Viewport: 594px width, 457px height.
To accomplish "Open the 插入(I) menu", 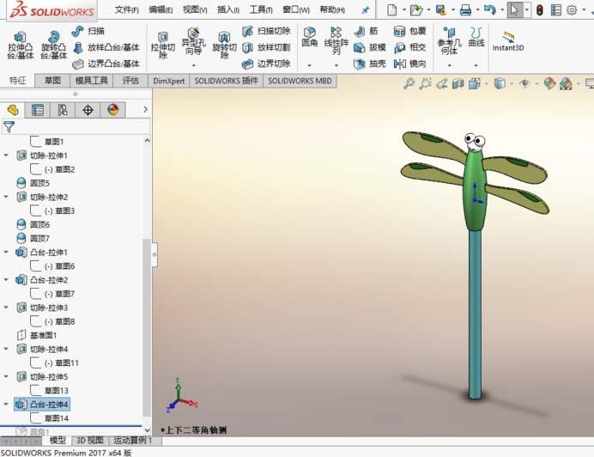I will [228, 9].
